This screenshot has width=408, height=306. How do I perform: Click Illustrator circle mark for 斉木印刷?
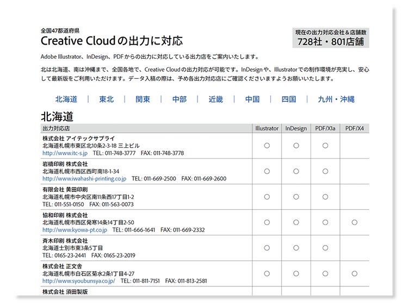click(267, 248)
